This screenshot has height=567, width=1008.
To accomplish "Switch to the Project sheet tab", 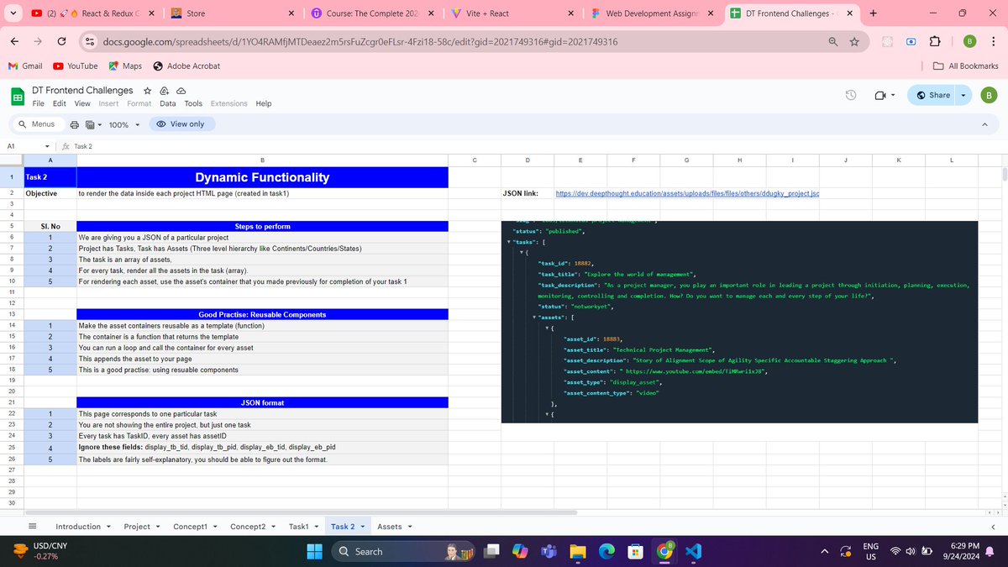I will (137, 527).
